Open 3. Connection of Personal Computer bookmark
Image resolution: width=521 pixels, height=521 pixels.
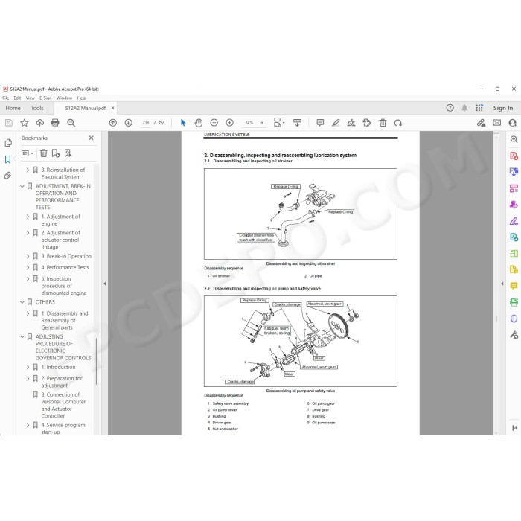tap(63, 405)
